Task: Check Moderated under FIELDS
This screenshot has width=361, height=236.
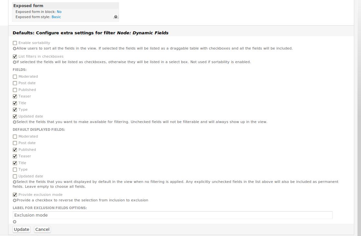Action: 15,76
